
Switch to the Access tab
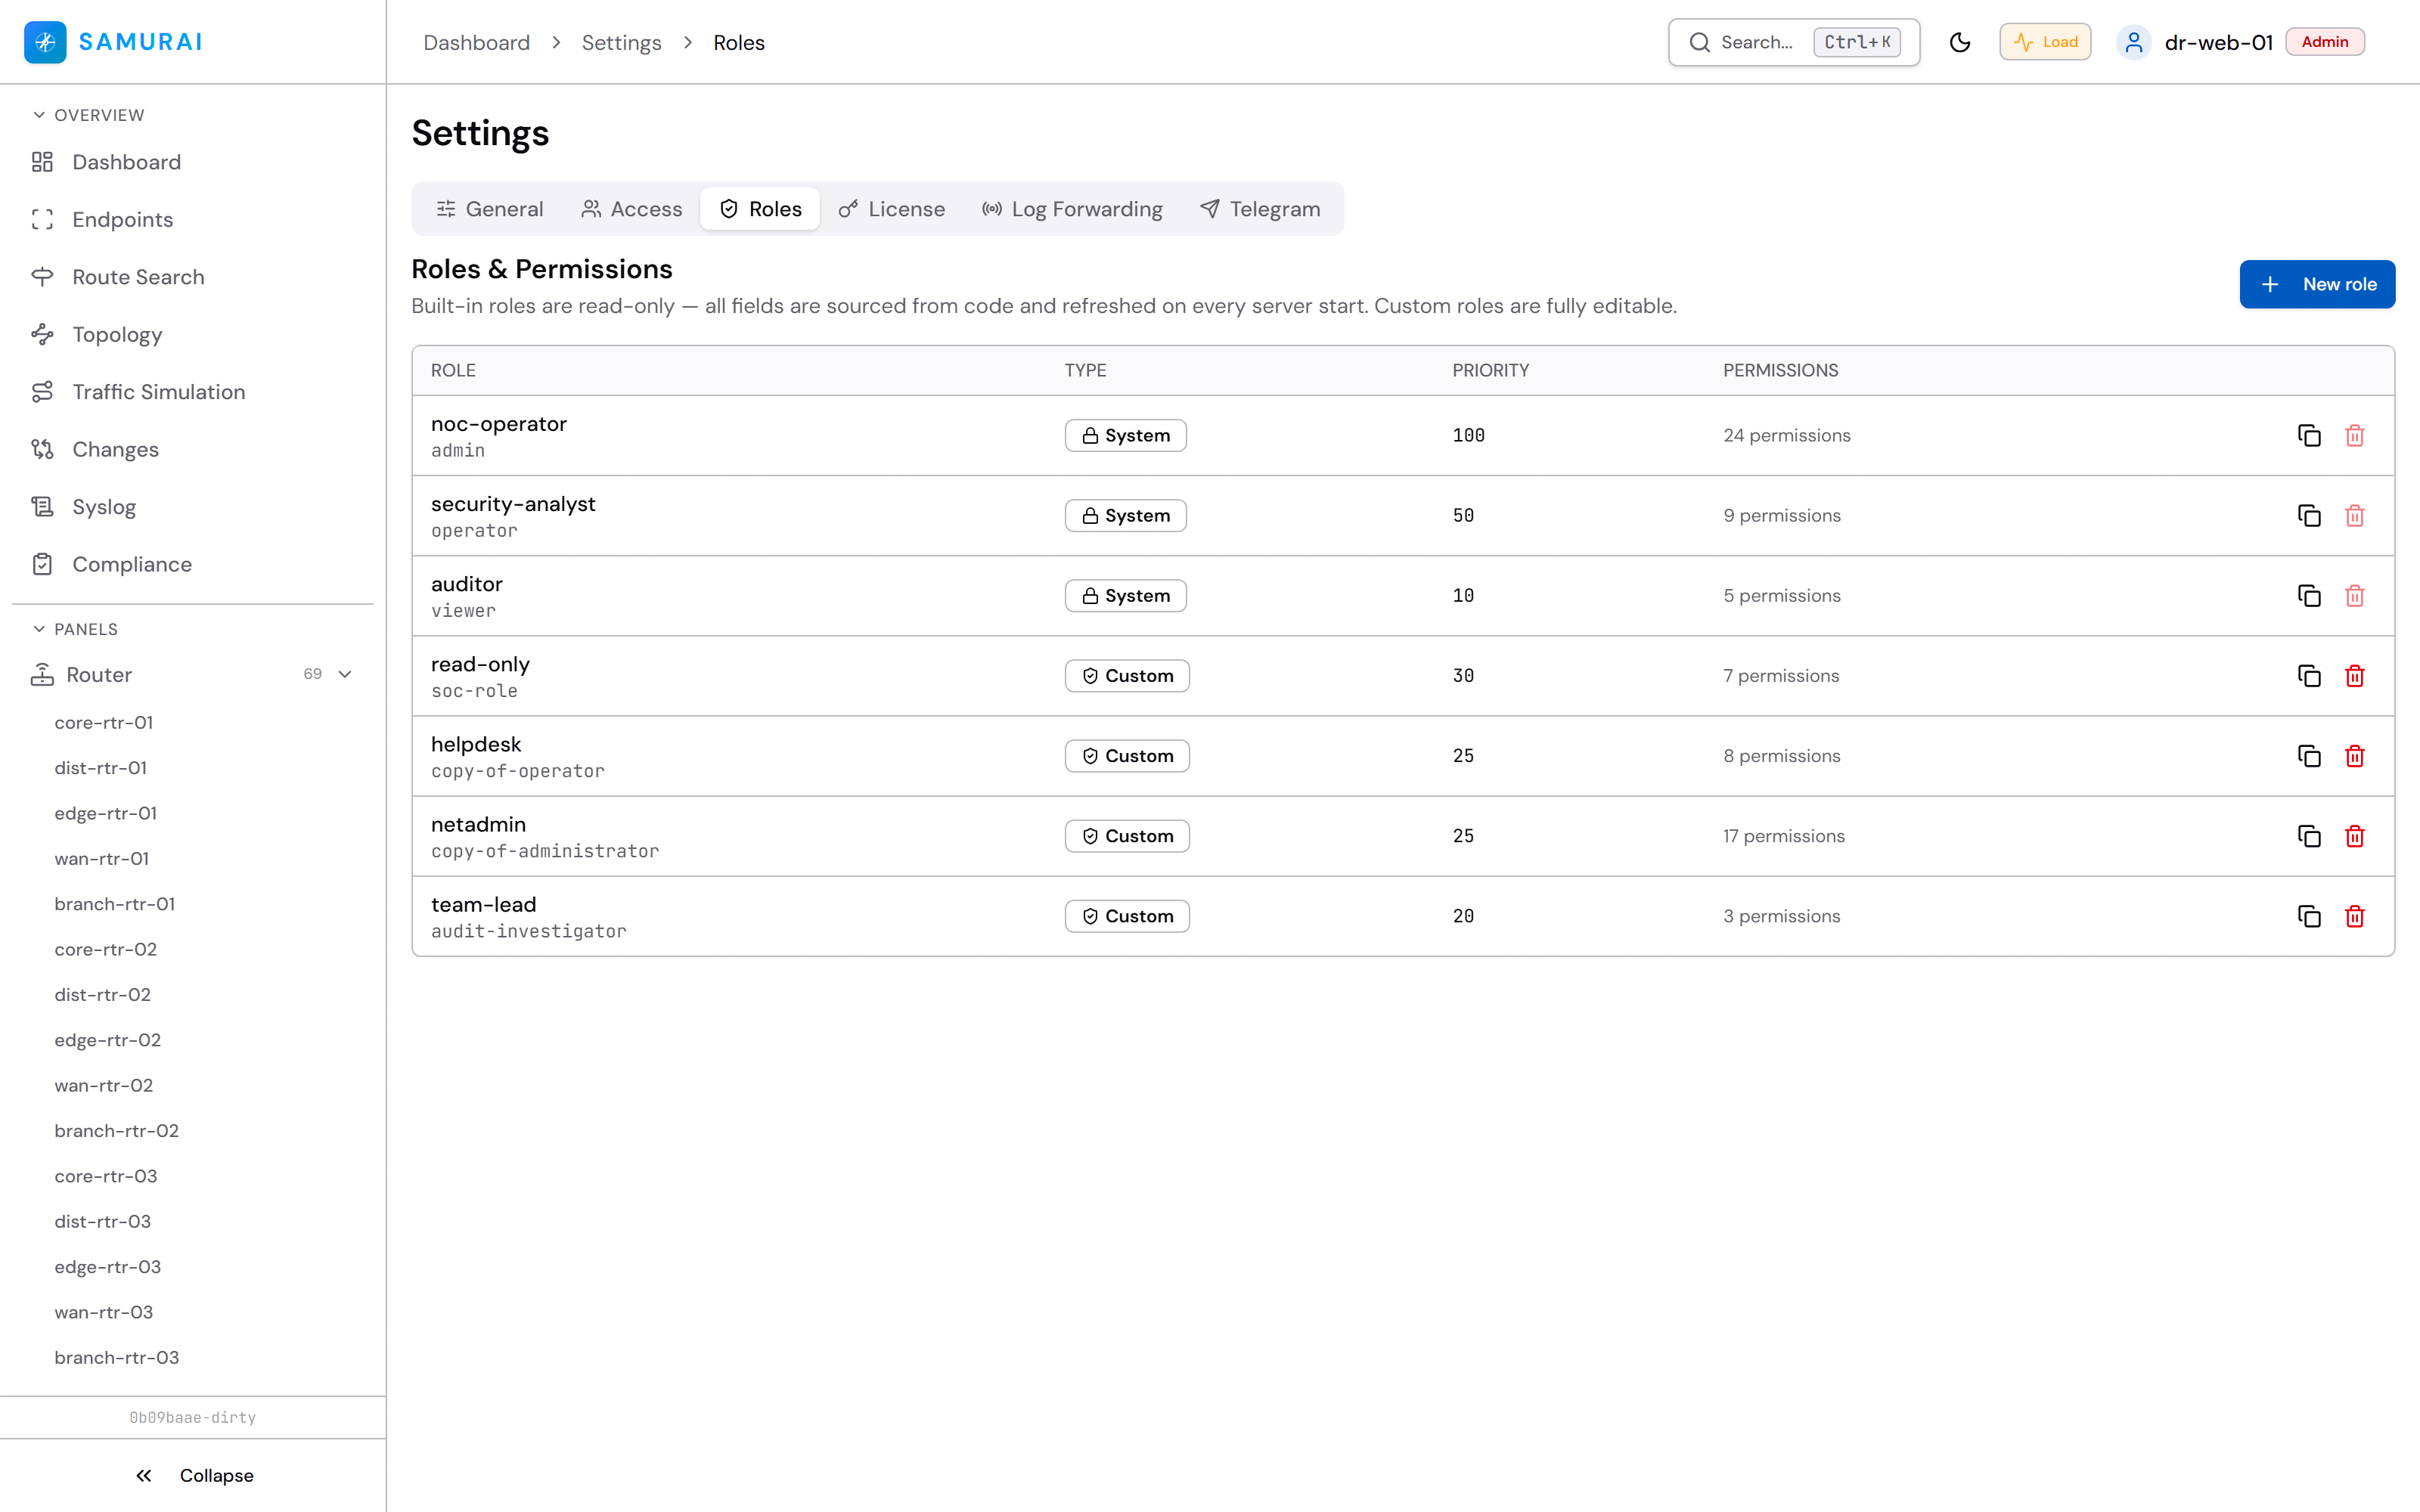coord(631,208)
